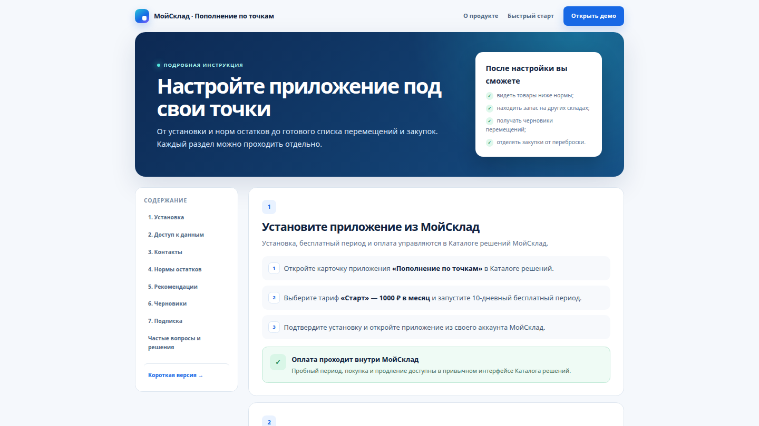The height and width of the screenshot is (426, 759).
Task: Click the section 2 number badge
Action: [x=269, y=422]
